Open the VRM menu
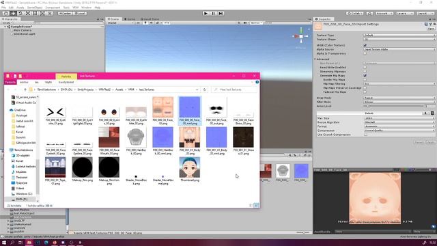Viewport: 437px width, 246px height. coord(76,8)
